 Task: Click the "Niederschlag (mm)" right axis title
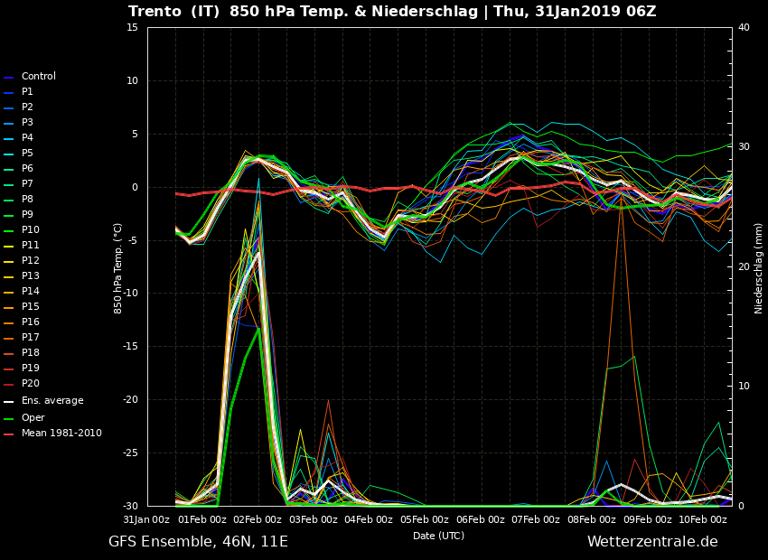758,269
